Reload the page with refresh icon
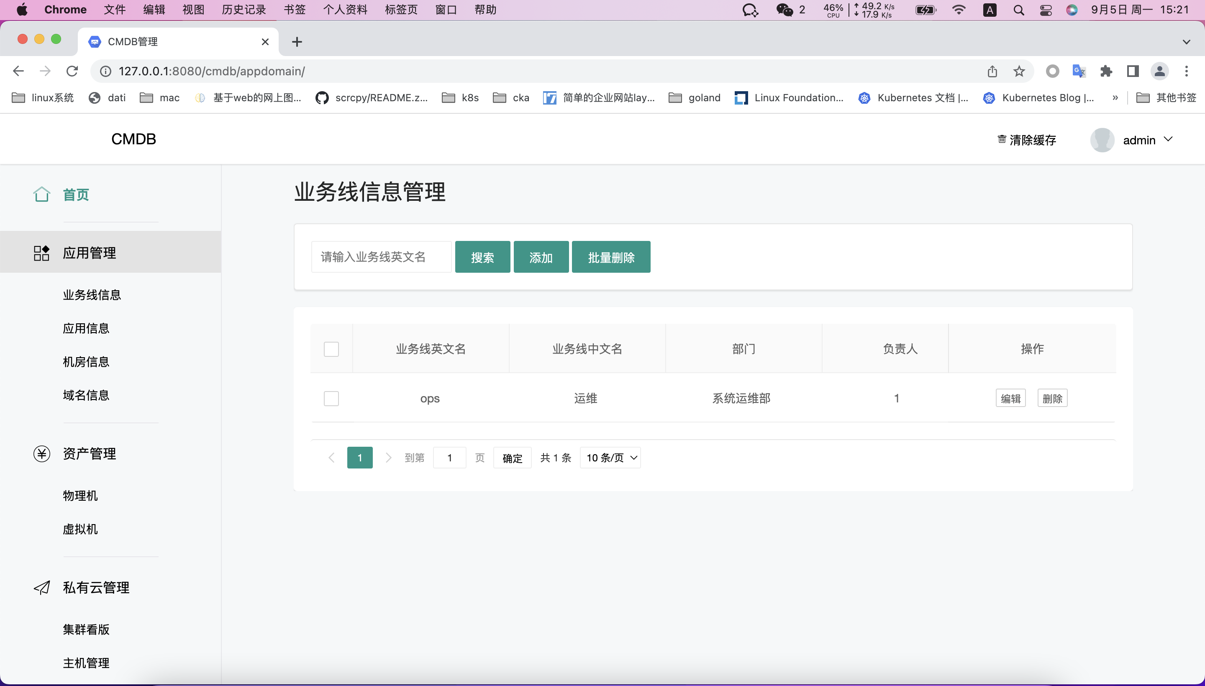 72,71
